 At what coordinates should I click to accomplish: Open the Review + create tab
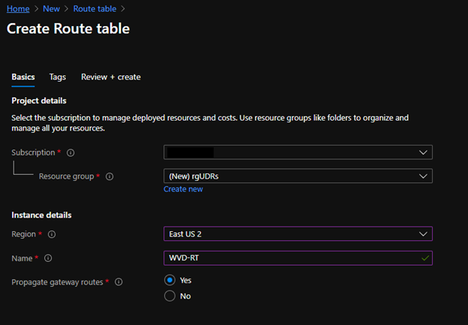pyautogui.click(x=110, y=77)
